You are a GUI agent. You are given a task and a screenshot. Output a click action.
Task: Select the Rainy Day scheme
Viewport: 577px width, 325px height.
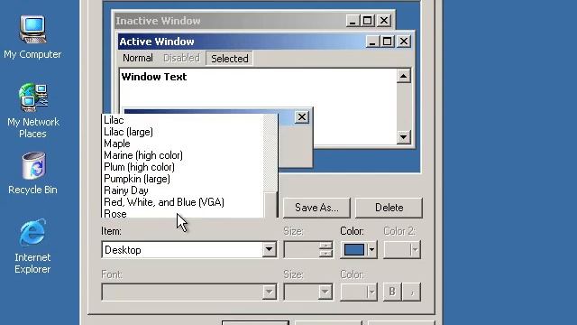pos(183,190)
